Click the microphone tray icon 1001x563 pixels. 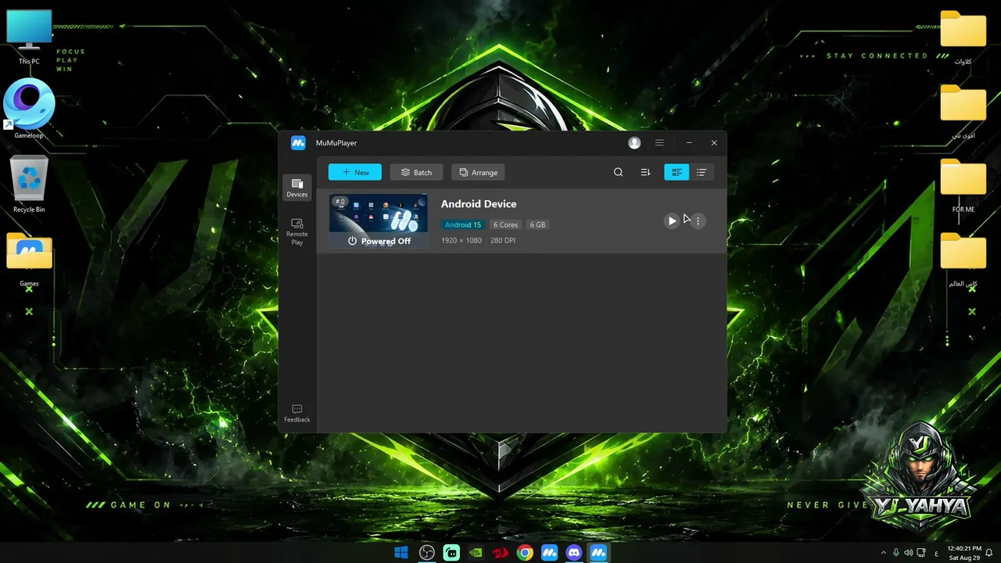(896, 553)
